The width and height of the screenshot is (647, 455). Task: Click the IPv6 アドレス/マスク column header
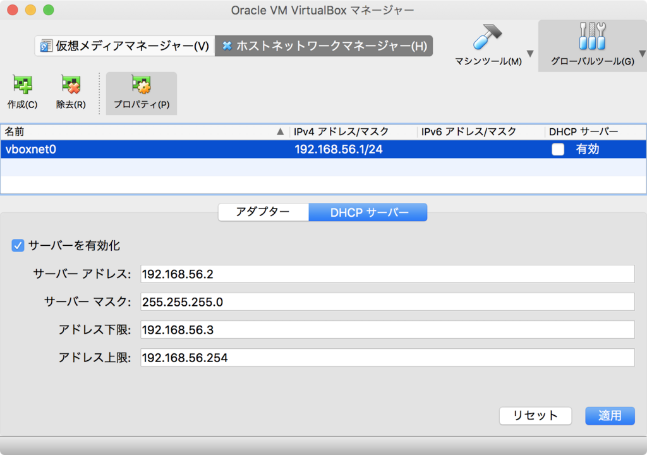tap(481, 131)
